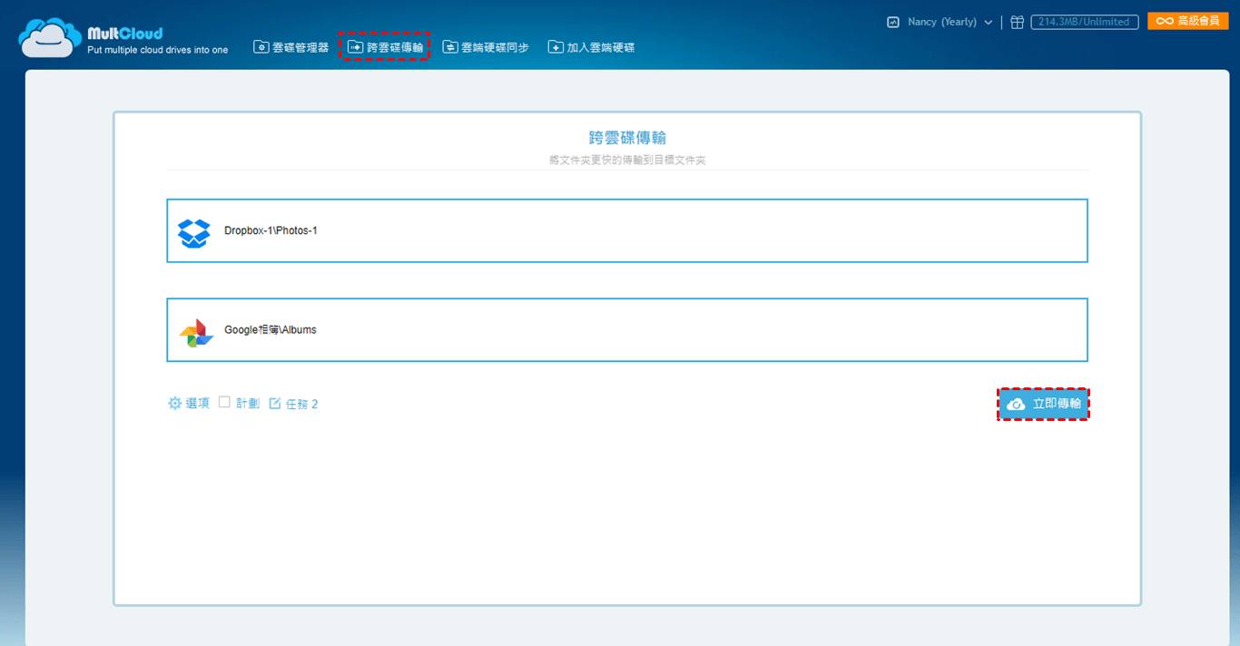Click the 214.3MB/Unlimited traffic indicator
Screen dimensions: 1240x646
pyautogui.click(x=1084, y=22)
